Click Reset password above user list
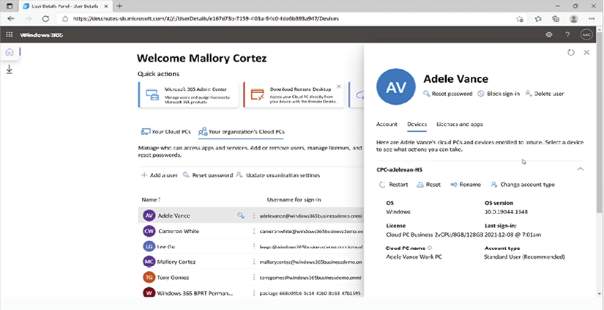The width and height of the screenshot is (604, 310). click(208, 175)
